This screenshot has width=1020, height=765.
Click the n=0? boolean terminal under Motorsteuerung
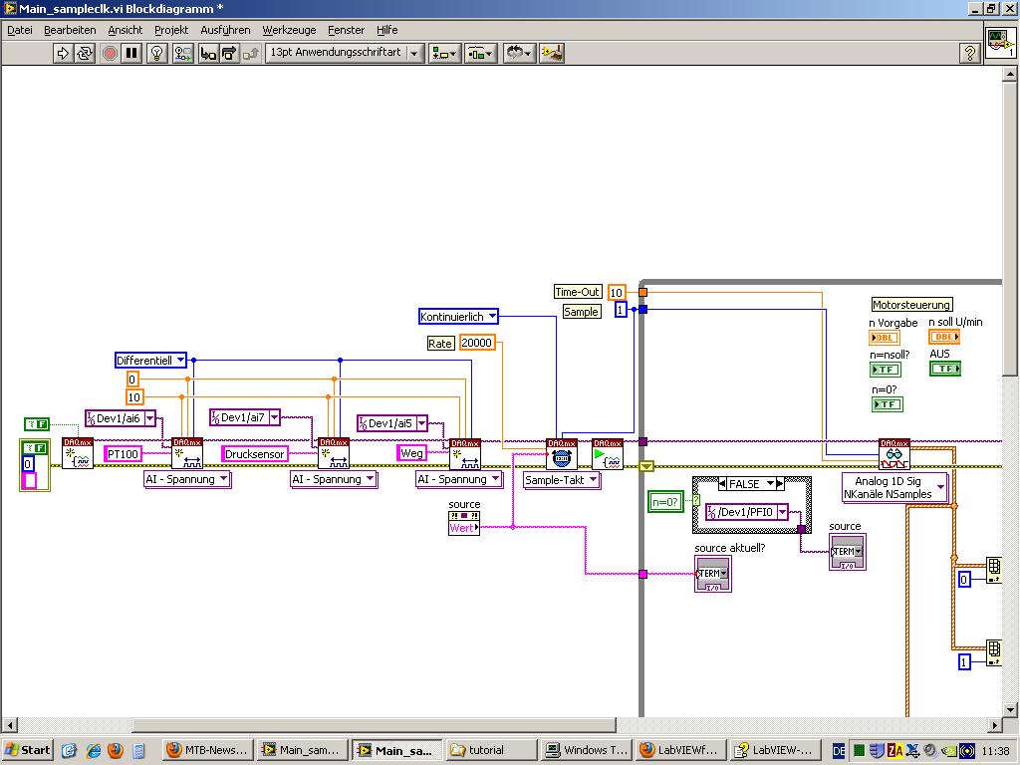click(x=888, y=404)
